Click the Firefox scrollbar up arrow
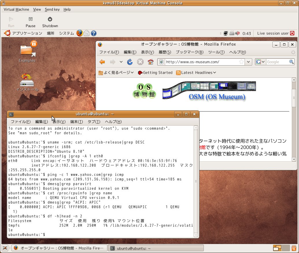299x253 pixels. (294, 80)
